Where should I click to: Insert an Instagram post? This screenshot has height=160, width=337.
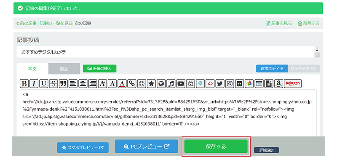(x=230, y=84)
